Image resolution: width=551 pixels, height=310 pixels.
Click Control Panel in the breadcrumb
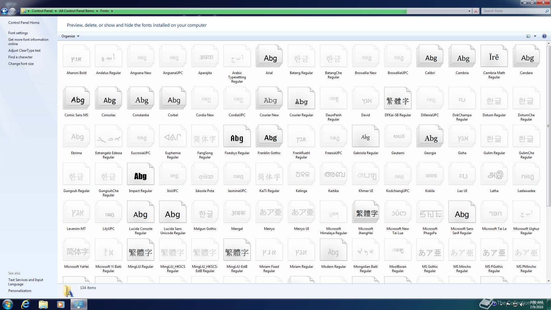click(42, 11)
